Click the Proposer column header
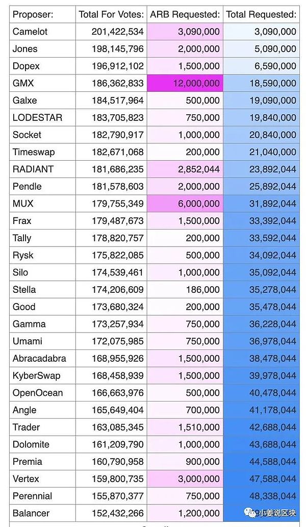 click(33, 14)
